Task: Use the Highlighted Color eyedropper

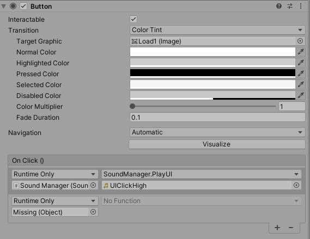Action: pos(301,63)
